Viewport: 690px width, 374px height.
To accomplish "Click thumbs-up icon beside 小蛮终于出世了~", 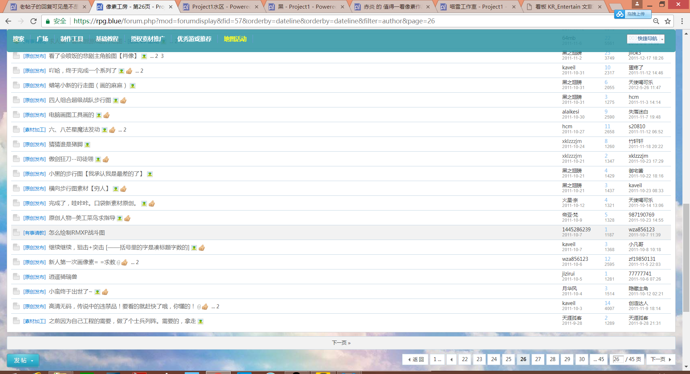I will (105, 292).
